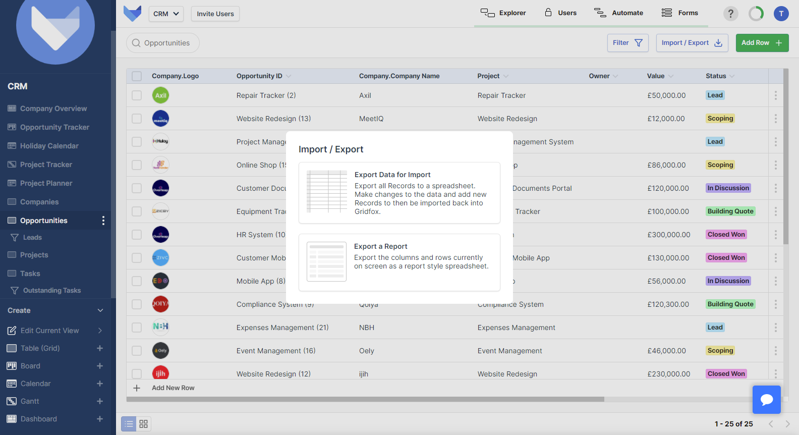This screenshot has width=799, height=435.
Task: Click the Invite Users button
Action: [215, 14]
